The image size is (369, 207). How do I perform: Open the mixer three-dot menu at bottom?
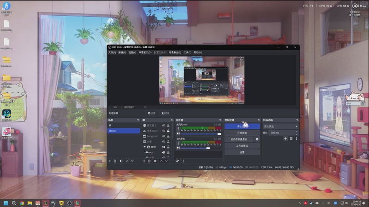click(184, 161)
